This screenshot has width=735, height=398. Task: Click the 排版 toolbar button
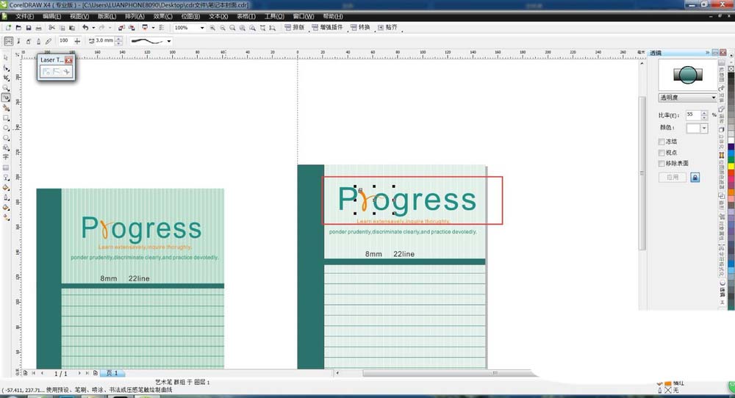tap(295, 28)
